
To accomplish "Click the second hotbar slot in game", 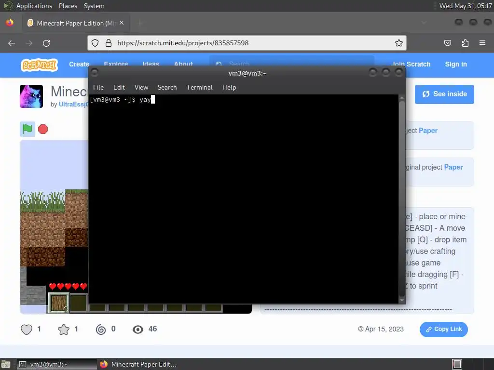I will pyautogui.click(x=79, y=303).
